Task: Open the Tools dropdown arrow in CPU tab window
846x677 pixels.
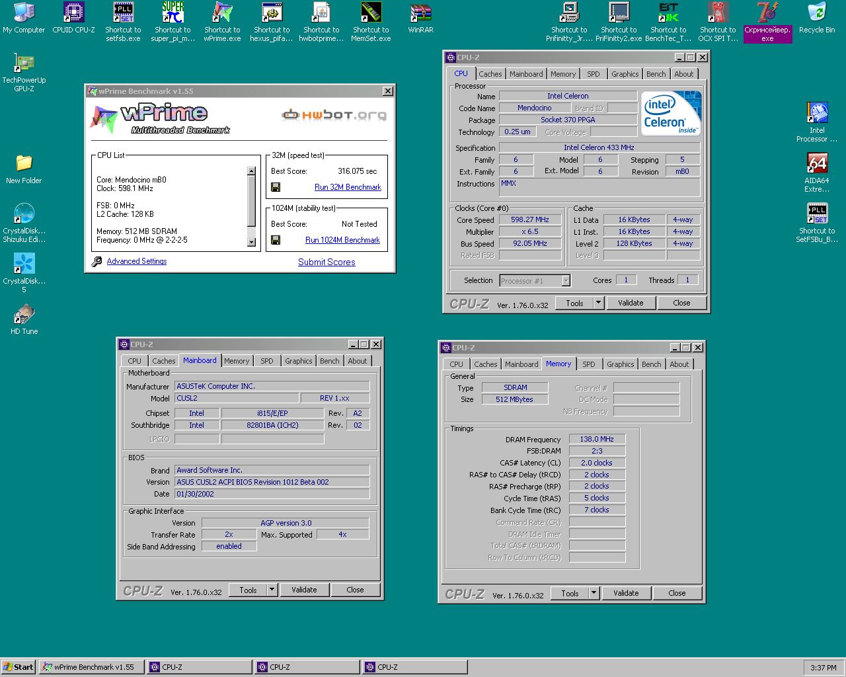Action: tap(598, 303)
